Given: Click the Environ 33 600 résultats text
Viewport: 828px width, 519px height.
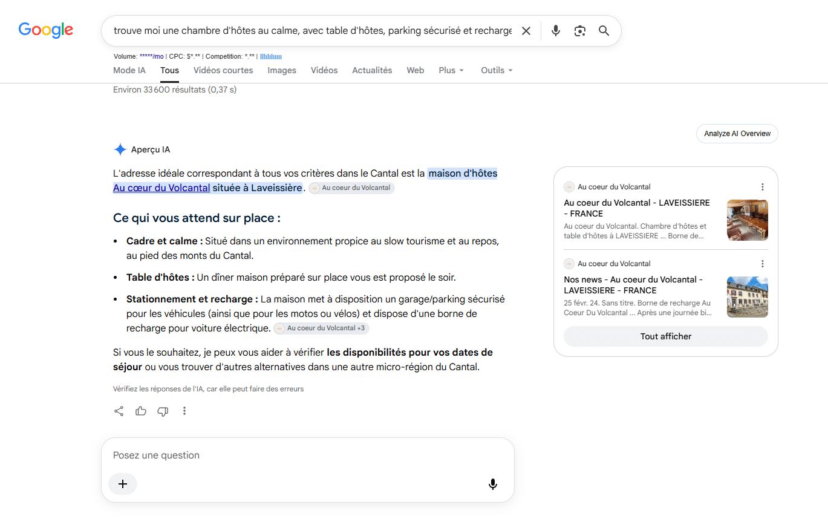Looking at the screenshot, I should (x=175, y=90).
